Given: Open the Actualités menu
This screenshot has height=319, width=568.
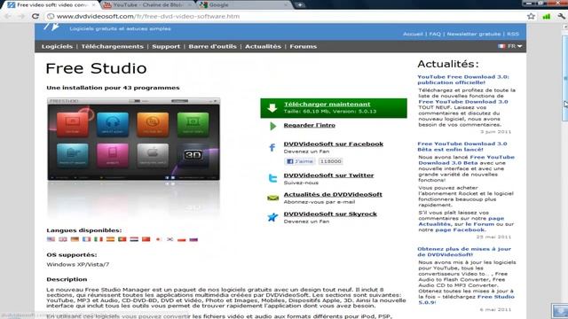Looking at the screenshot, I should [x=263, y=46].
